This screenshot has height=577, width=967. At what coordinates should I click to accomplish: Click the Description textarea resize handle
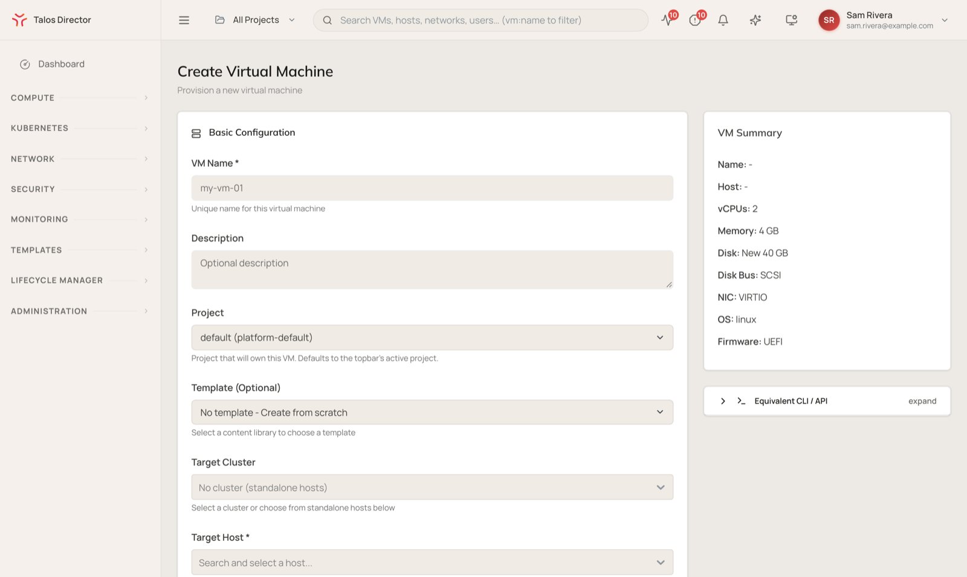[x=669, y=285]
